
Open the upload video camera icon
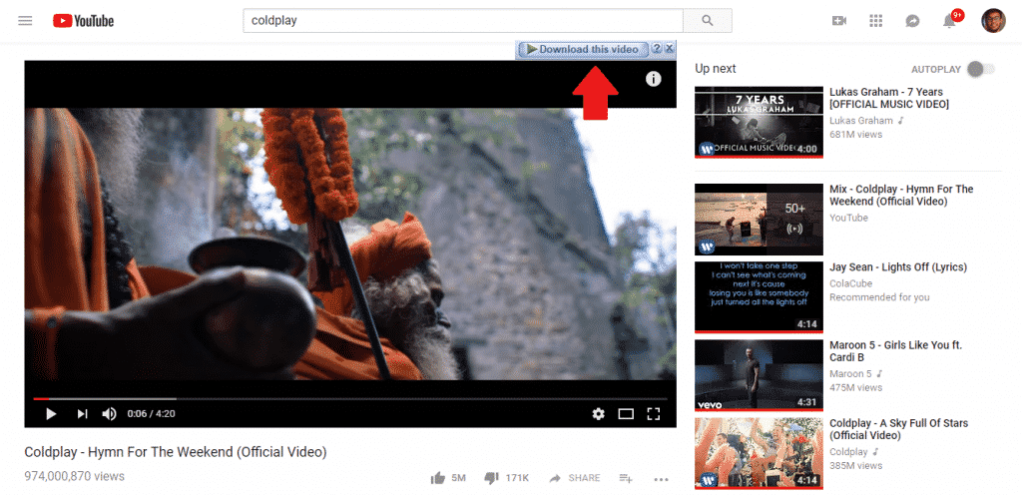(838, 21)
